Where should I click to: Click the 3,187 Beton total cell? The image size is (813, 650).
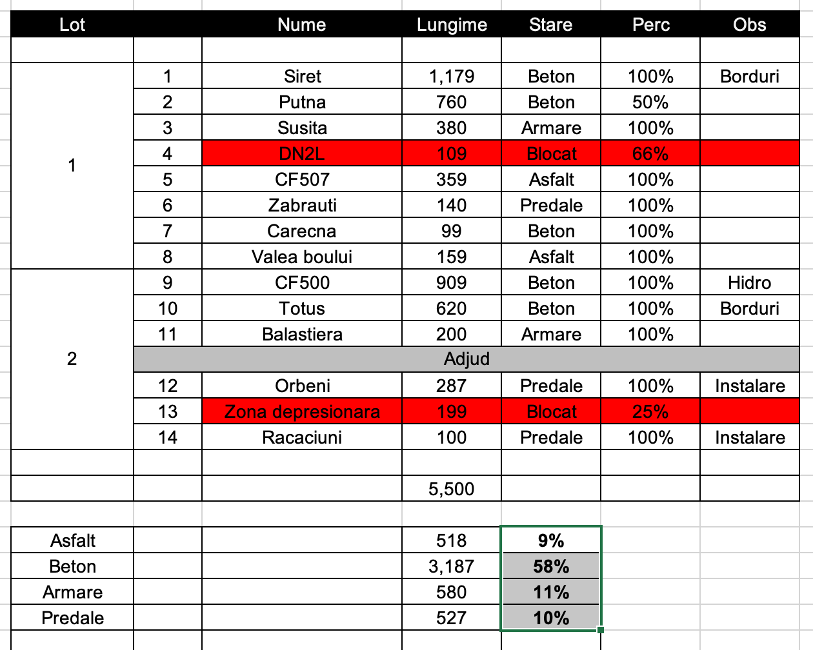(x=452, y=566)
